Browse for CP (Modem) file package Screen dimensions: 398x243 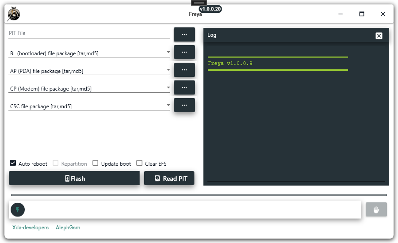184,87
